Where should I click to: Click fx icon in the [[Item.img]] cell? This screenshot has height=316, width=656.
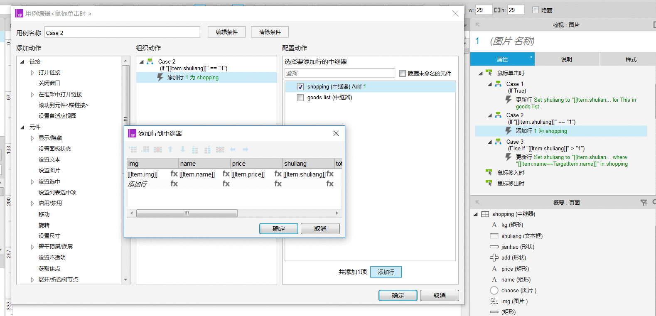tap(174, 174)
